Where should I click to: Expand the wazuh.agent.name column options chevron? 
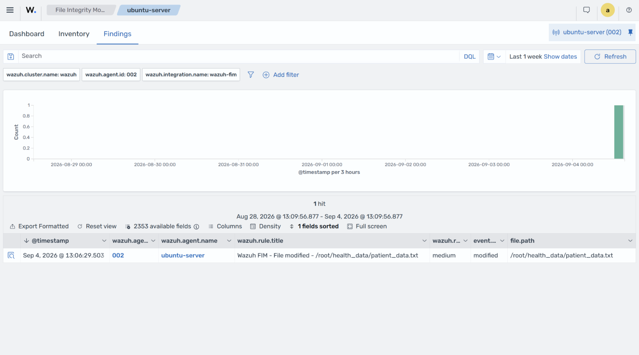pyautogui.click(x=229, y=241)
